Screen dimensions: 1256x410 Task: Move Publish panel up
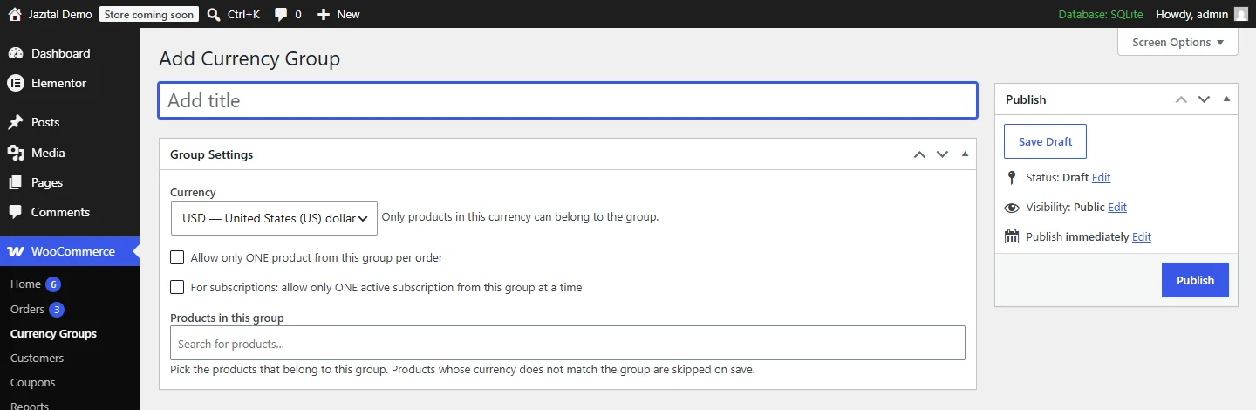(x=1181, y=99)
